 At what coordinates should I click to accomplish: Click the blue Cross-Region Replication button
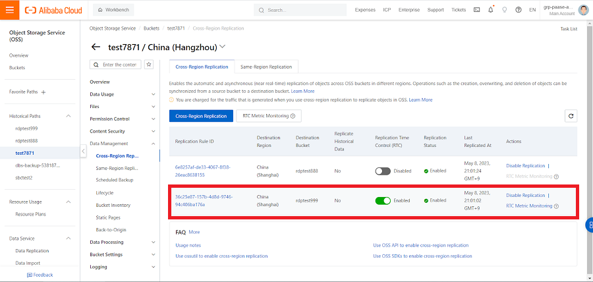[x=201, y=115]
